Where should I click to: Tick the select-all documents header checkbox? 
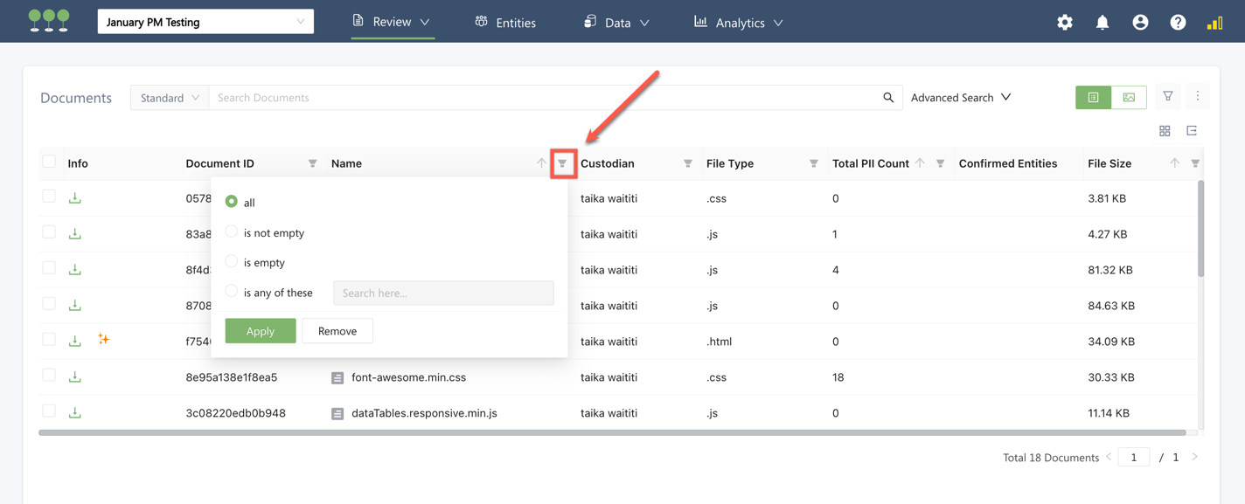[49, 162]
